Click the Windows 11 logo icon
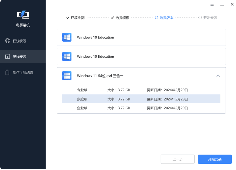Image resolution: width=236 pixels, height=170 pixels. (67, 76)
